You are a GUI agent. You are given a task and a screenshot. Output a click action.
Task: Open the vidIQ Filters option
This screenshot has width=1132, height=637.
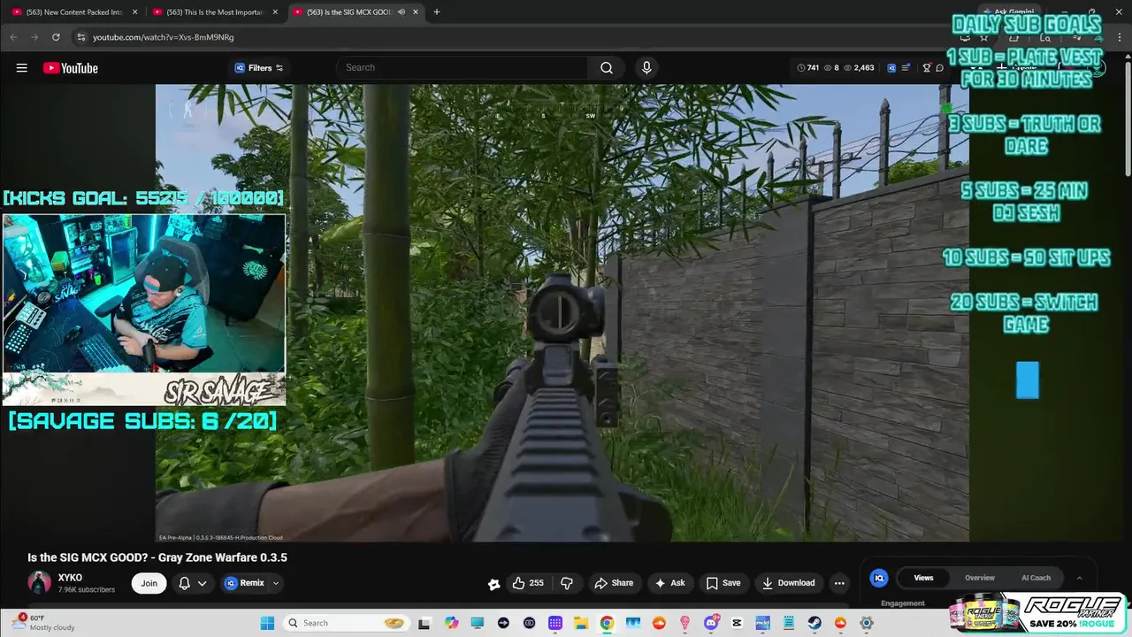coord(258,68)
